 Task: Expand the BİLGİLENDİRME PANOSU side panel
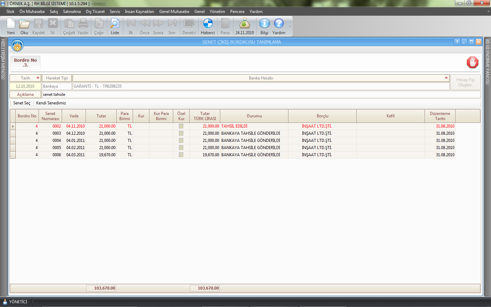[487, 62]
